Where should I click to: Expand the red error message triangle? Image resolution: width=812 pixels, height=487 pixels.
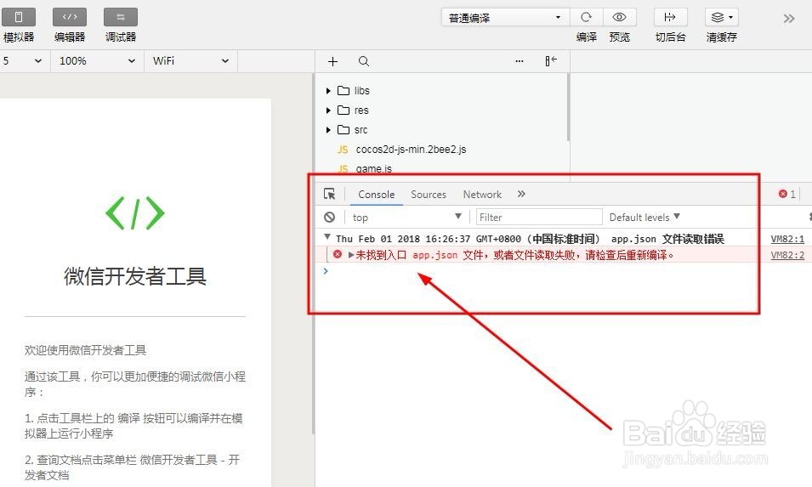tap(351, 255)
